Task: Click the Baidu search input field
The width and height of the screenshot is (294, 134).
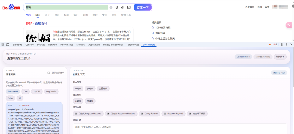Action: coord(67,8)
